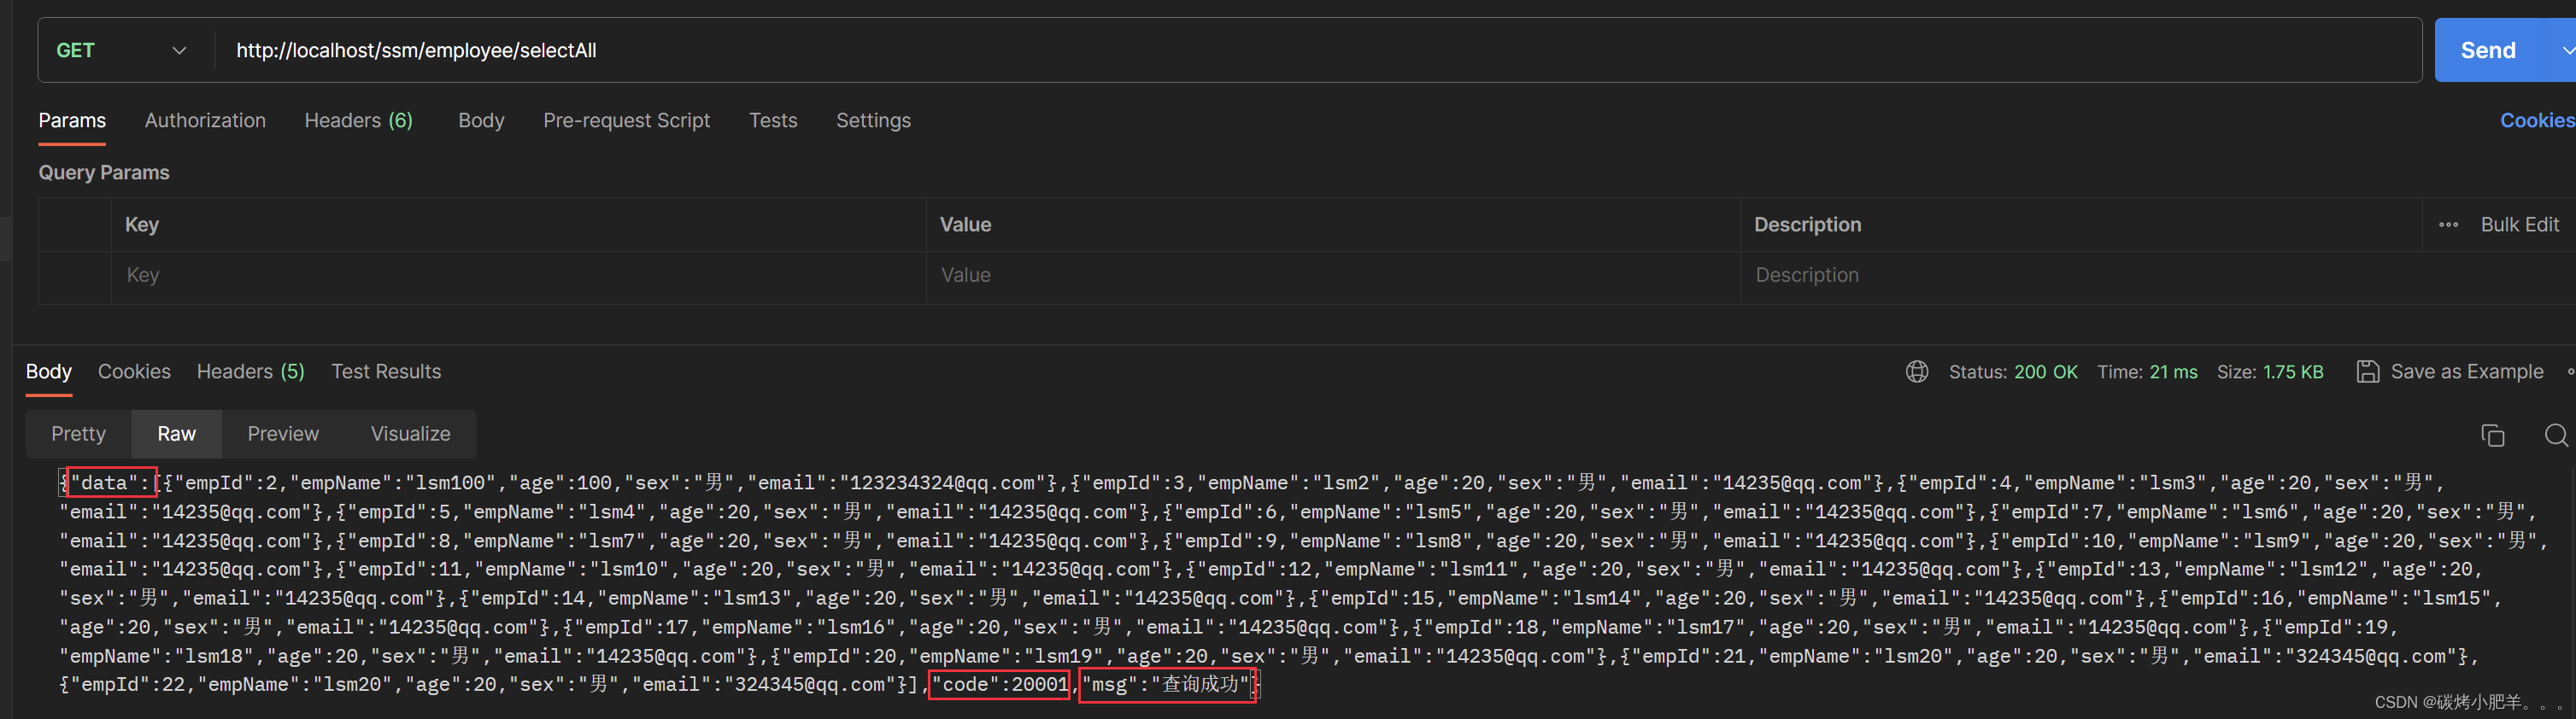
Task: Click the Description input in query params
Action: click(x=2080, y=275)
